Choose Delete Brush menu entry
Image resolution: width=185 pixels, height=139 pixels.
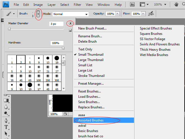point(104,42)
